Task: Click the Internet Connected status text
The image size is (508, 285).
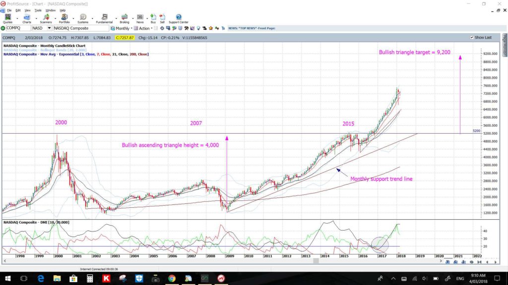Action: [99, 269]
